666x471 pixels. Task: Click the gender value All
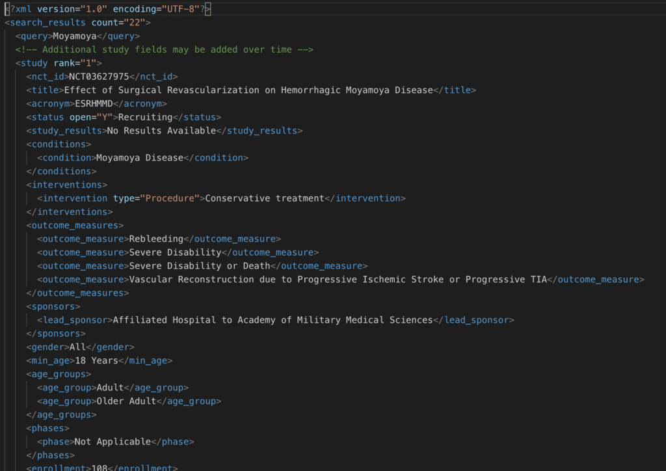click(x=77, y=347)
